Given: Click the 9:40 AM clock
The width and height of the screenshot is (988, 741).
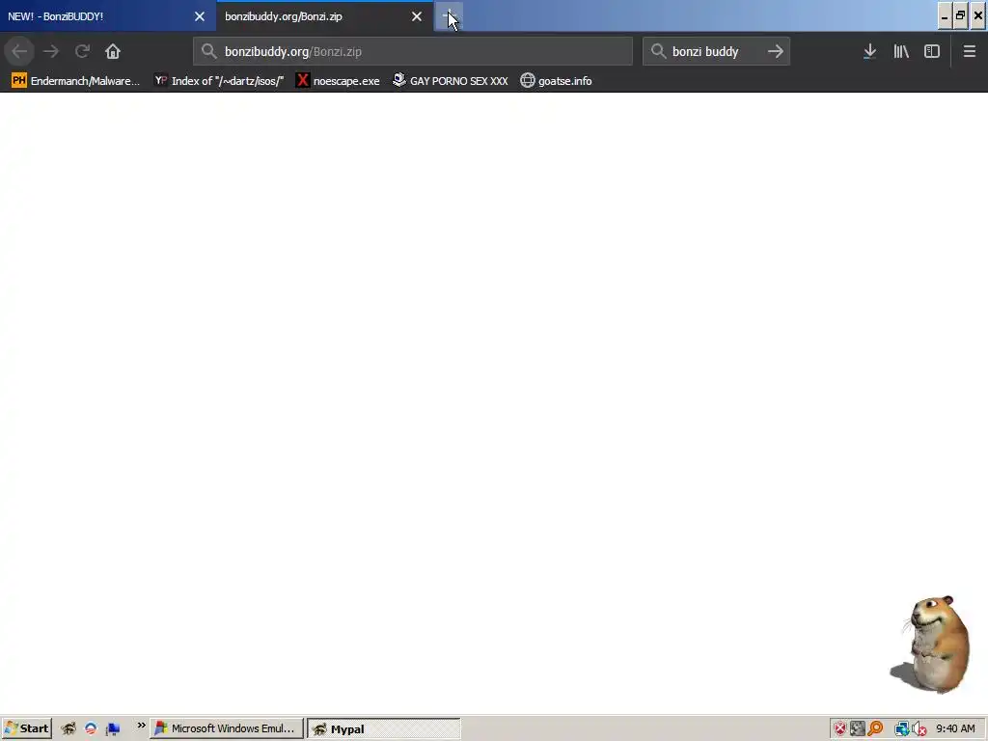Looking at the screenshot, I should [x=955, y=728].
